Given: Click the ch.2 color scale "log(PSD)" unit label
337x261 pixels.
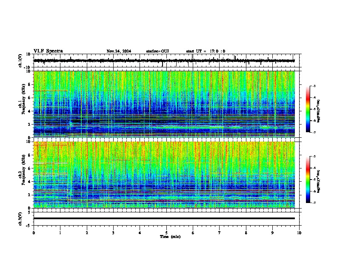Looking at the screenshot, I should [318, 181].
